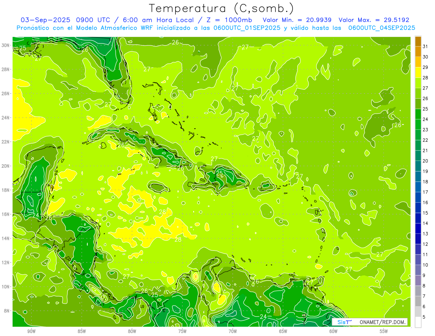
Task: Click the 26N latitude label
Action: 6,93
